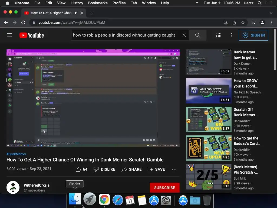
Task: Open the more actions ellipsis under video
Action: pyautogui.click(x=174, y=170)
